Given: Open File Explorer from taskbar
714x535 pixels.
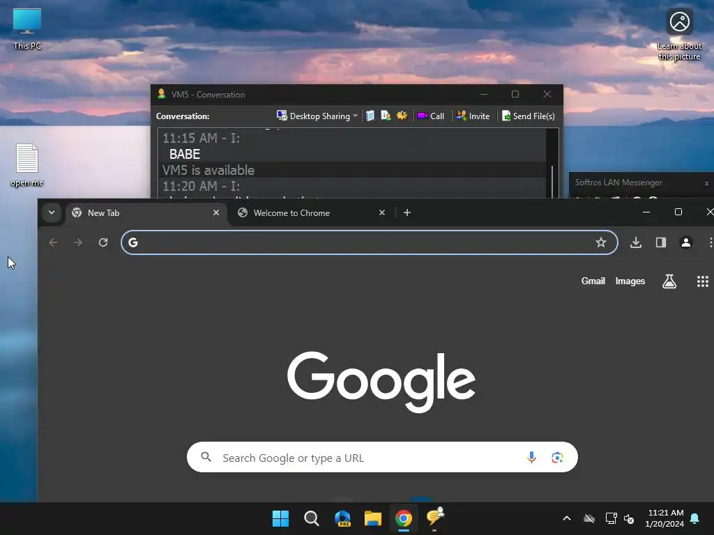Looking at the screenshot, I should pos(372,518).
